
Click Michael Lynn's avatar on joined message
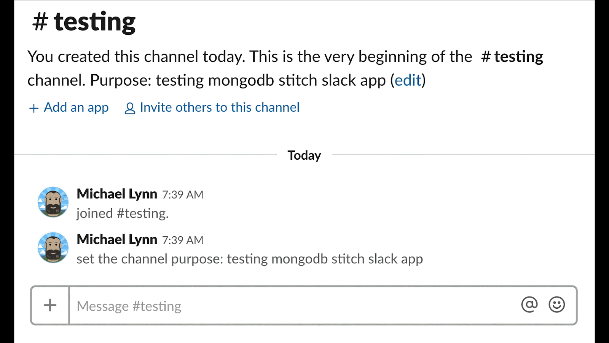[53, 202]
